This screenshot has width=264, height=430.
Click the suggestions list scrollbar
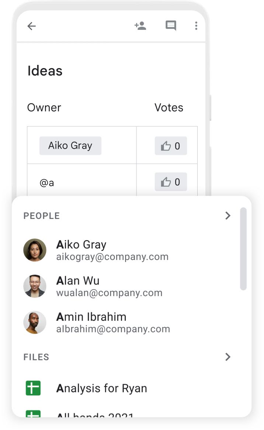pyautogui.click(x=243, y=249)
